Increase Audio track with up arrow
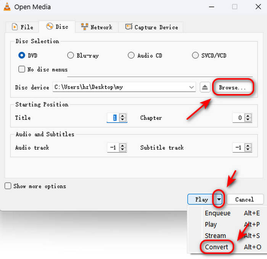 coord(122,145)
